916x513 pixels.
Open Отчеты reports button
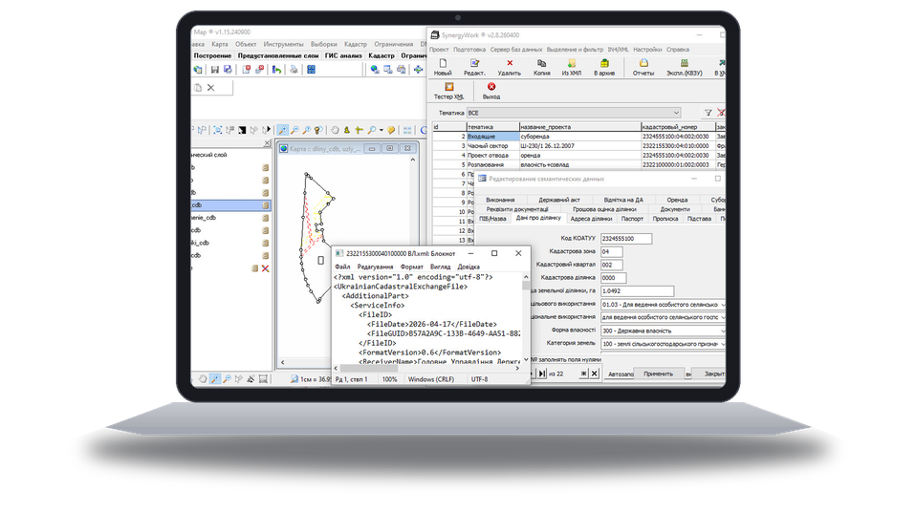click(x=643, y=67)
